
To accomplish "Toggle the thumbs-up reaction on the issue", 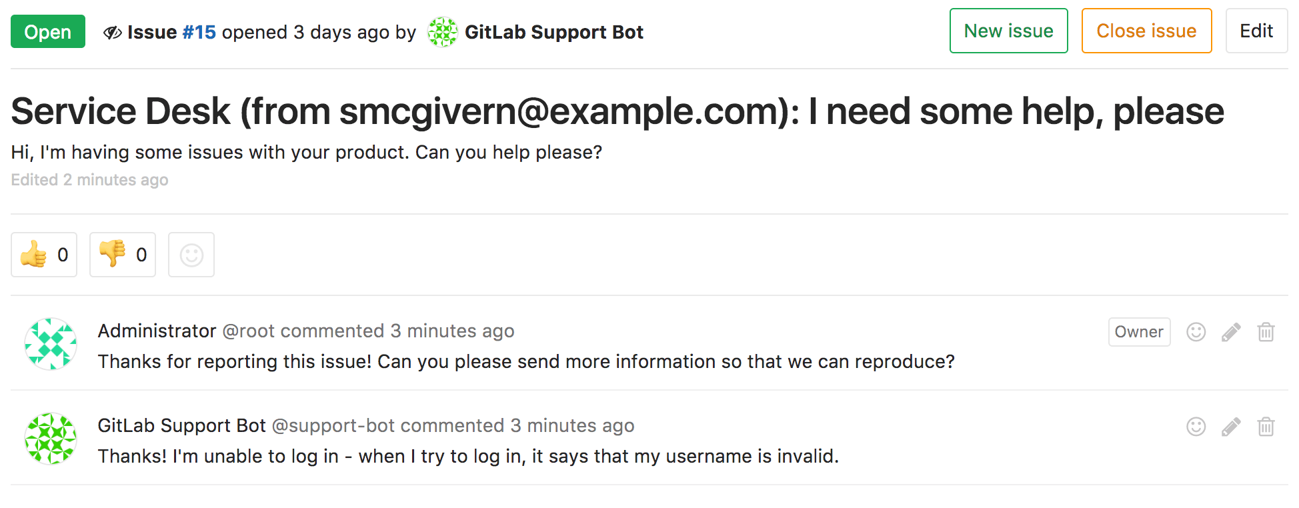I will [x=43, y=254].
